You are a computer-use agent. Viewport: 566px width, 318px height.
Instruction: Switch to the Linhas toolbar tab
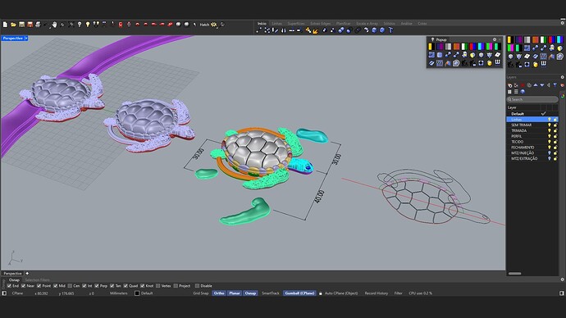point(277,24)
